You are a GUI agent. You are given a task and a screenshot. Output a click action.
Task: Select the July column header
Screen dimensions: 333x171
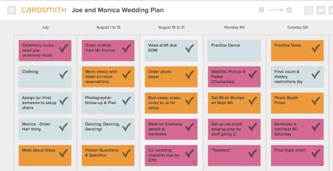45,27
